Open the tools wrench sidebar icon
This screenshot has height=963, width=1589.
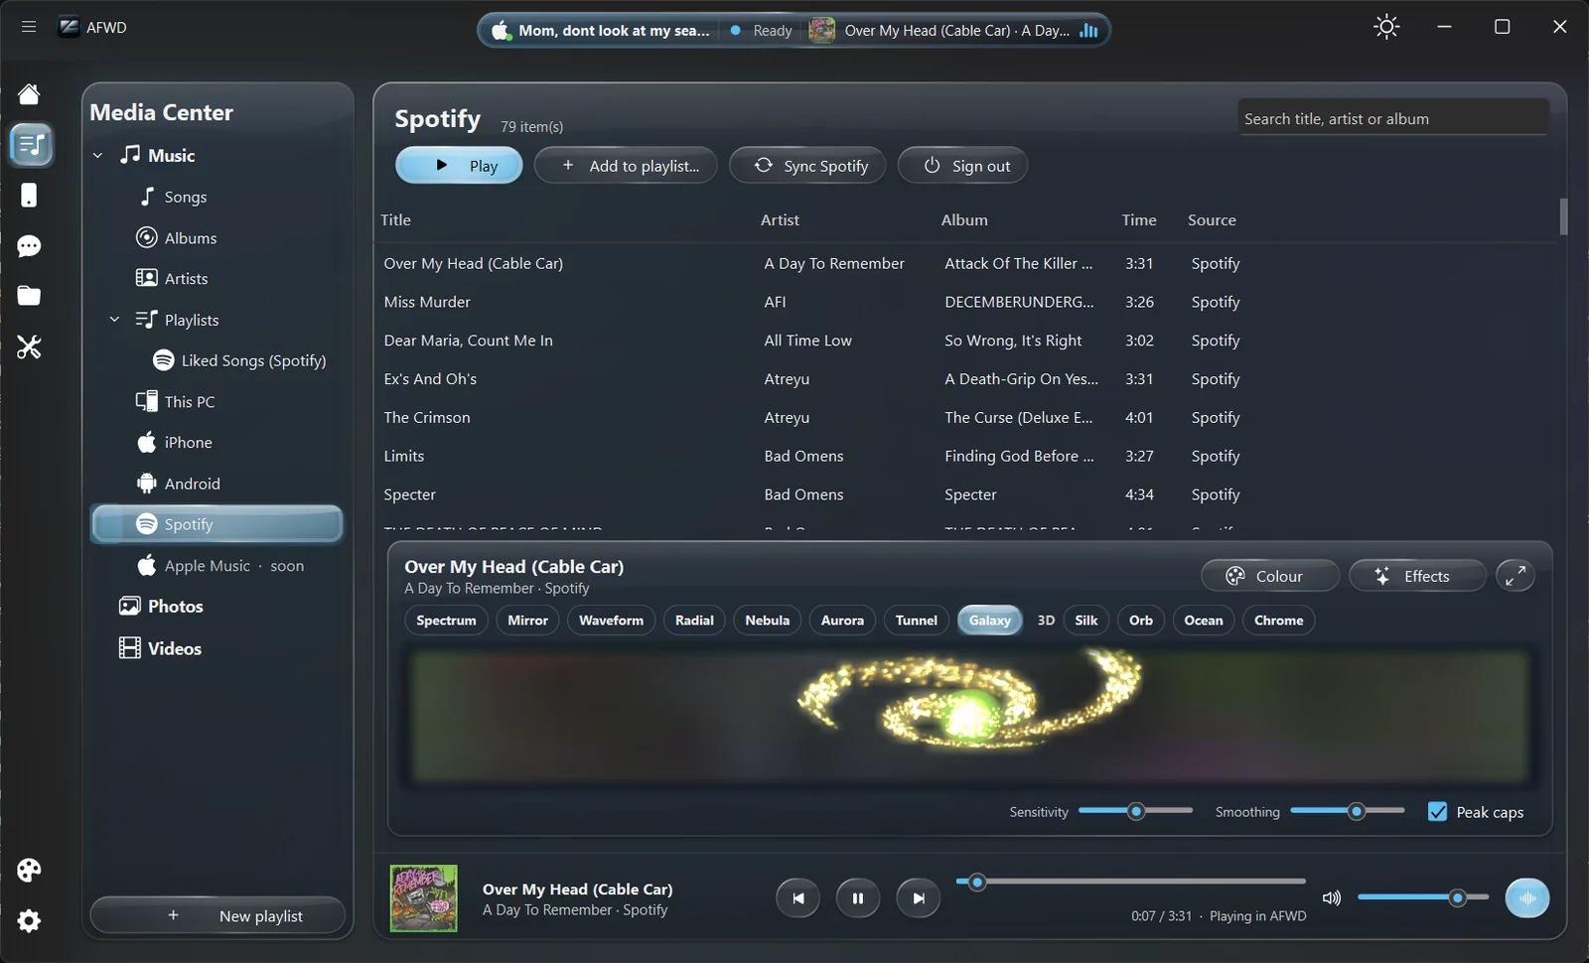(x=29, y=346)
